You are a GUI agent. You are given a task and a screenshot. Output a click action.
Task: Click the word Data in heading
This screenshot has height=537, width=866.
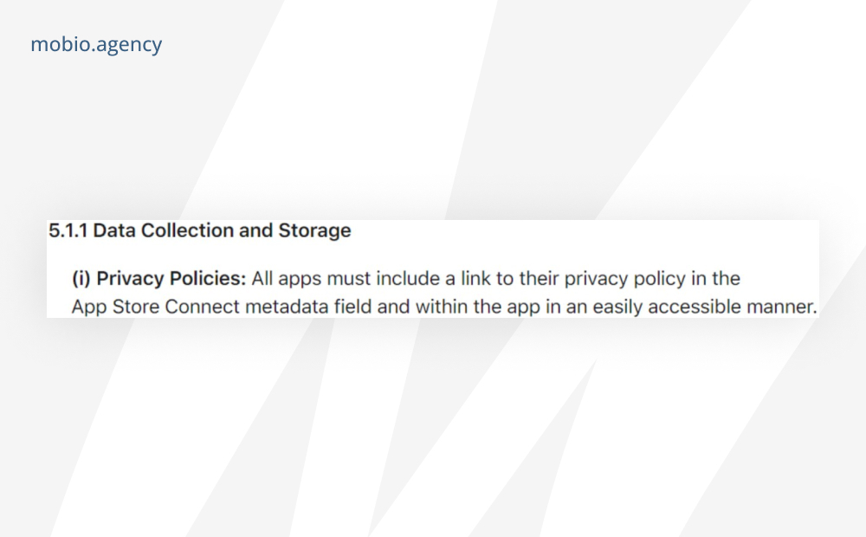114,230
